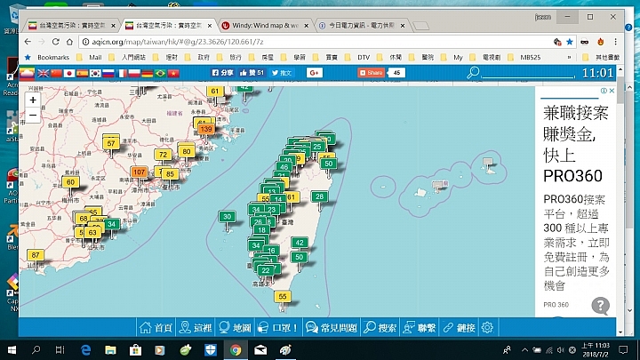The width and height of the screenshot is (640, 360).
Task: Select the Russia flag language icon
Action: click(x=108, y=73)
